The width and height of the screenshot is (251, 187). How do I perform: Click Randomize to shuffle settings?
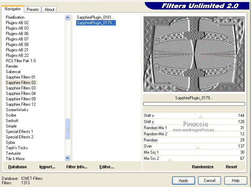(x=203, y=167)
